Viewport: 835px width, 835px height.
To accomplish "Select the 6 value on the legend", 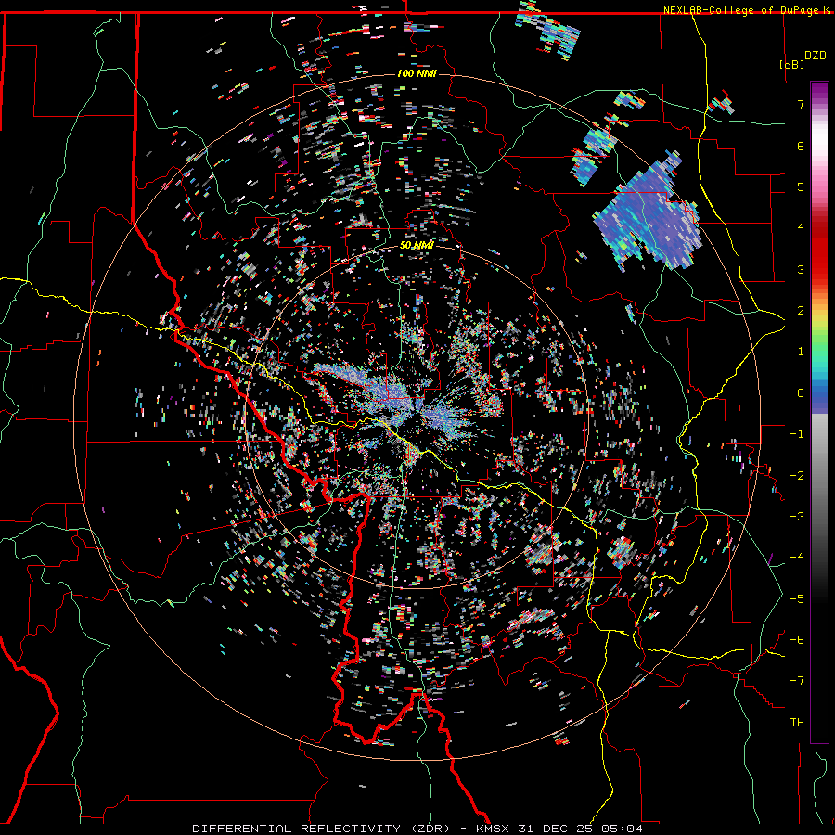I will coord(801,146).
